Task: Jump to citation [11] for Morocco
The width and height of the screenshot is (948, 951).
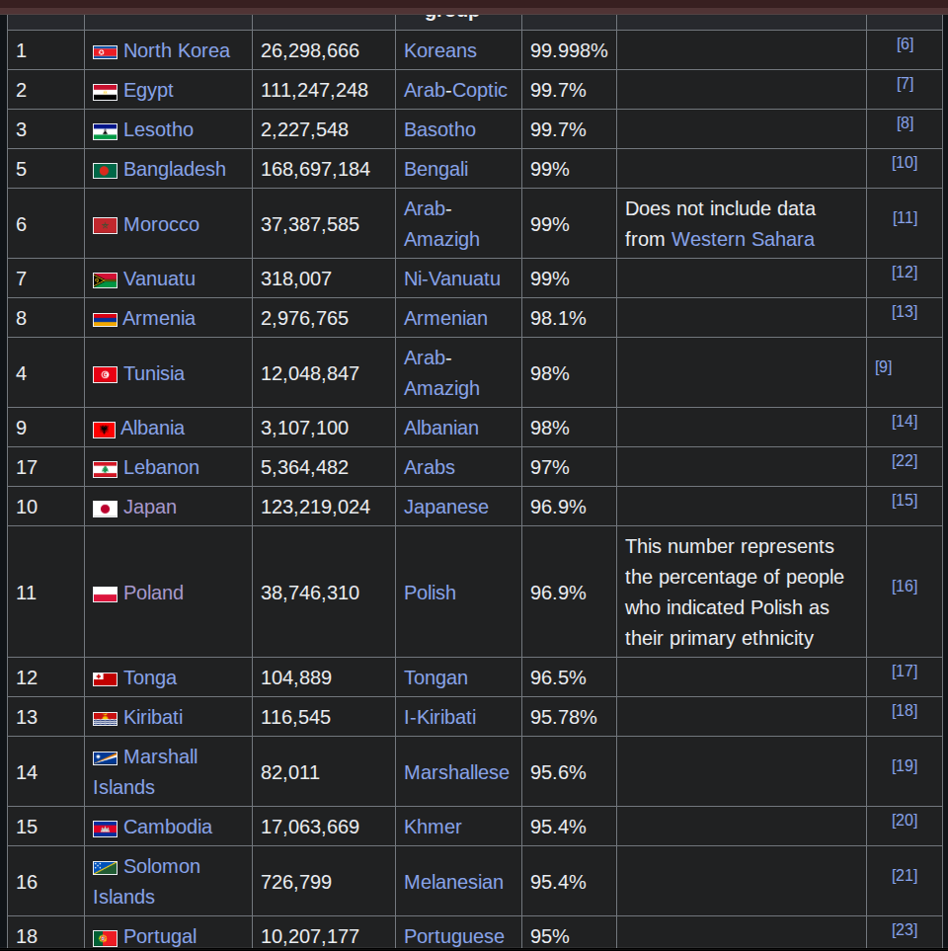Action: (x=905, y=217)
